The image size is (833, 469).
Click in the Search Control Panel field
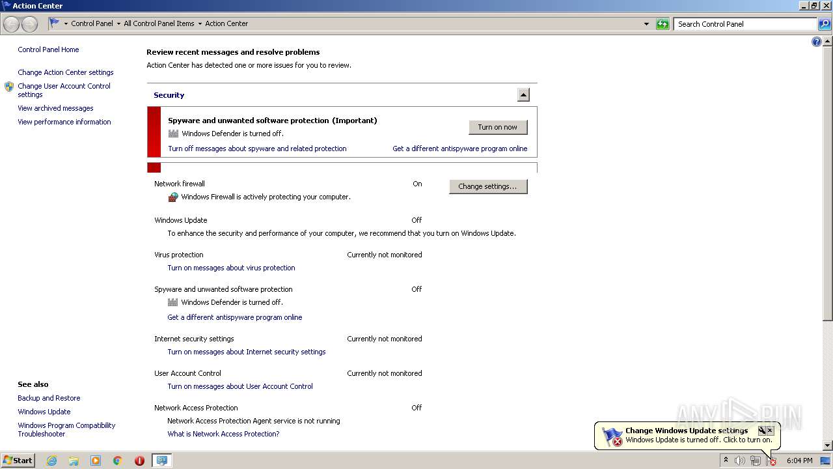(745, 24)
